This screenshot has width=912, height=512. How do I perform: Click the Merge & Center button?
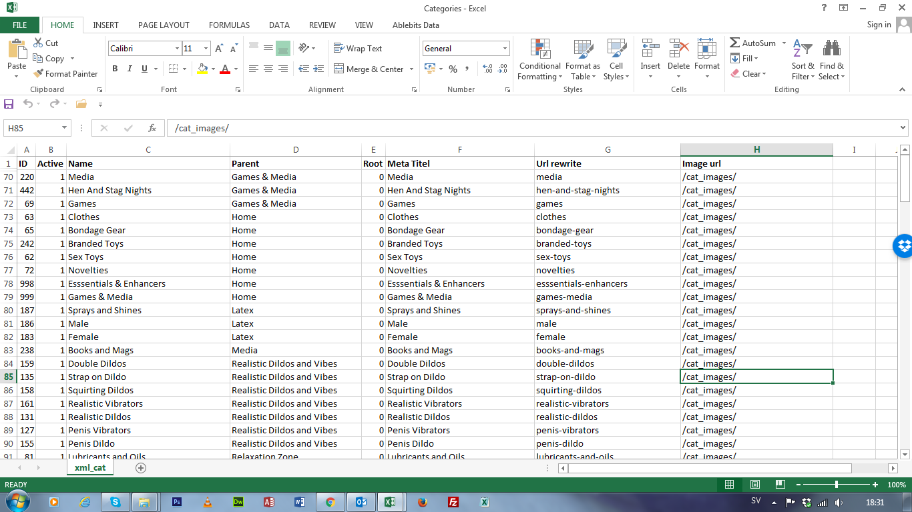(369, 69)
